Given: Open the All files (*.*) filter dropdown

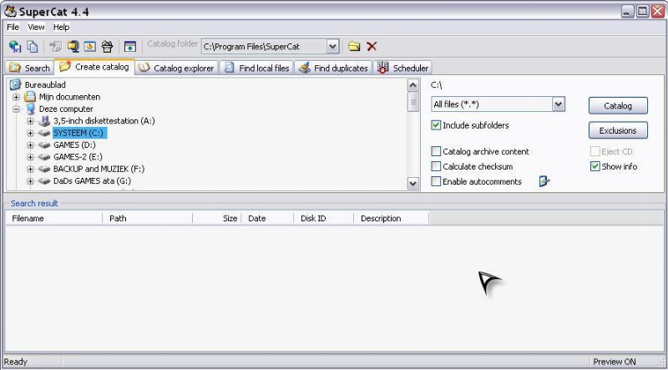Looking at the screenshot, I should [559, 104].
